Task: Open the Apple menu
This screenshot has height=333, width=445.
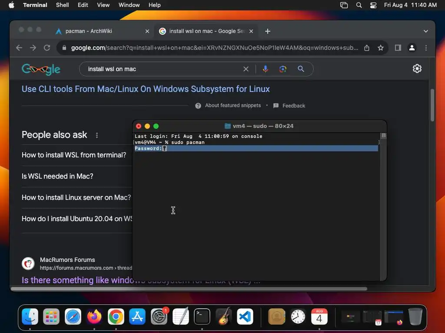Action: pyautogui.click(x=11, y=5)
